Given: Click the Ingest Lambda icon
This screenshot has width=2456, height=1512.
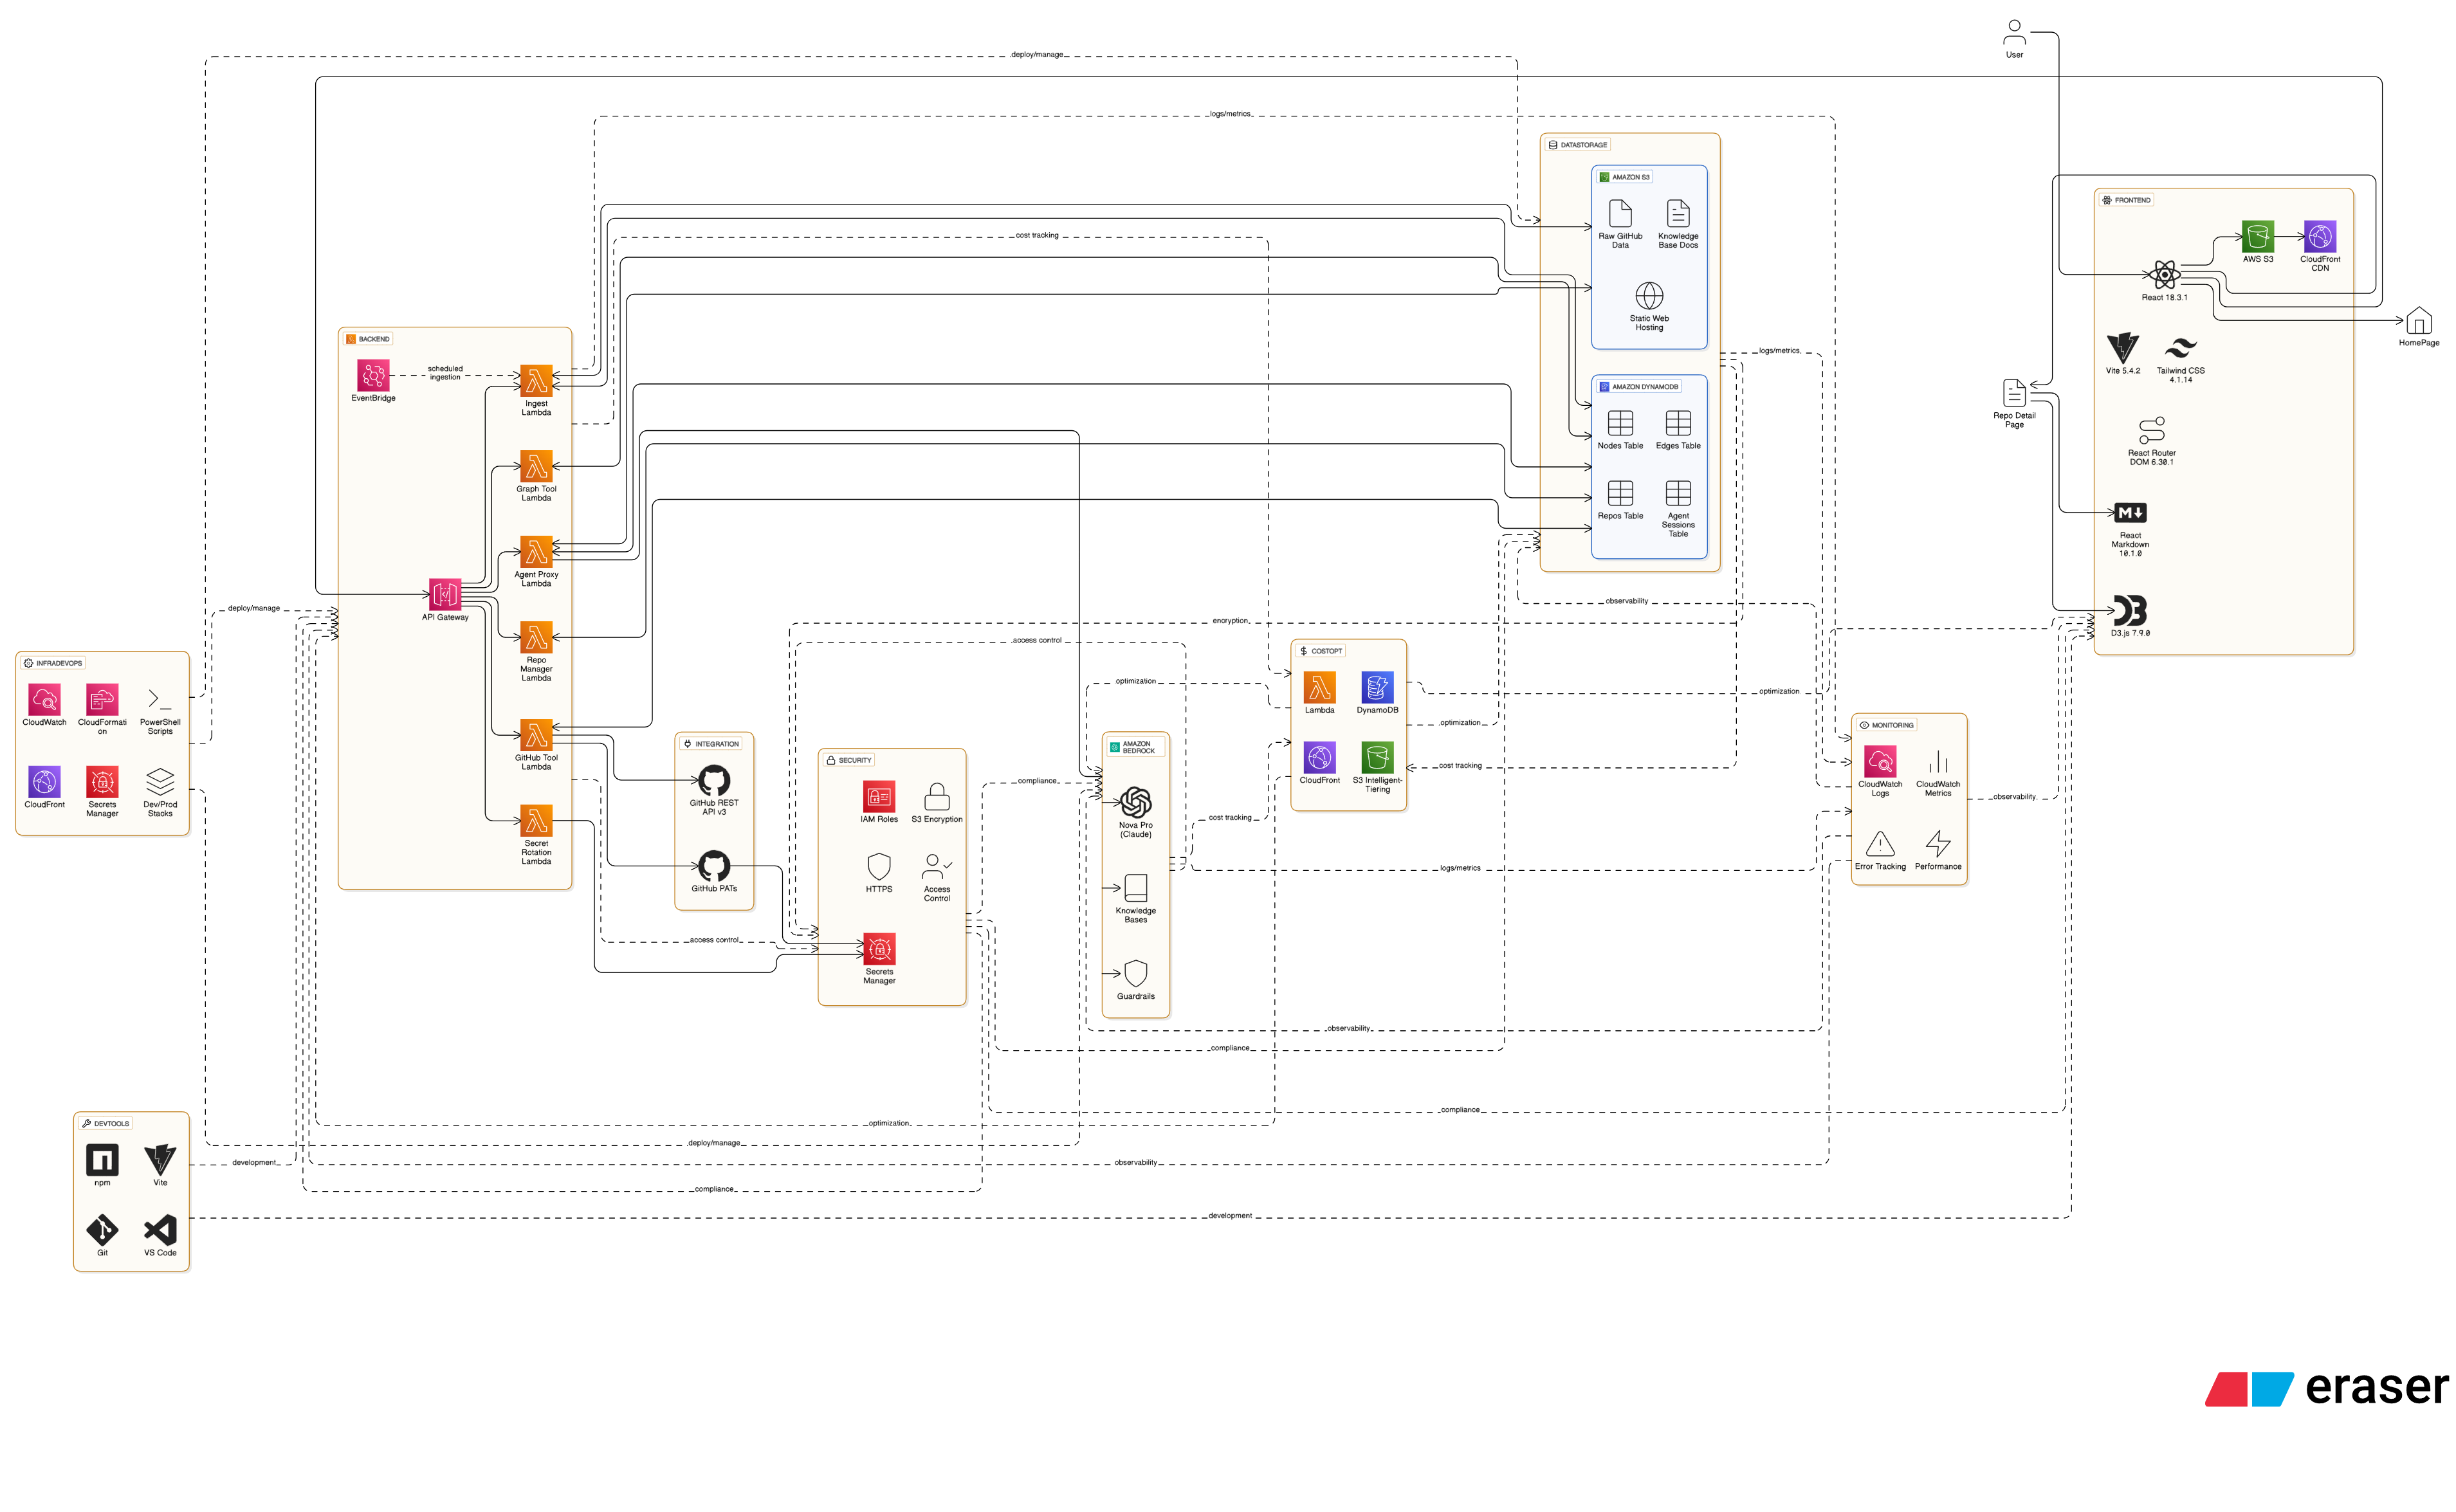Looking at the screenshot, I should (536, 381).
